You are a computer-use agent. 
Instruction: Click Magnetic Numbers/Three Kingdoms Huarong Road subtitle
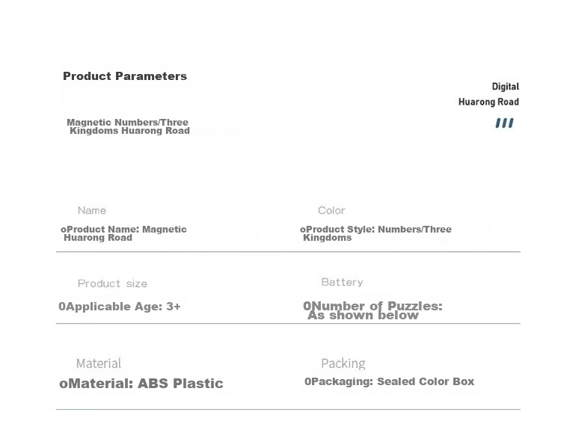point(128,126)
